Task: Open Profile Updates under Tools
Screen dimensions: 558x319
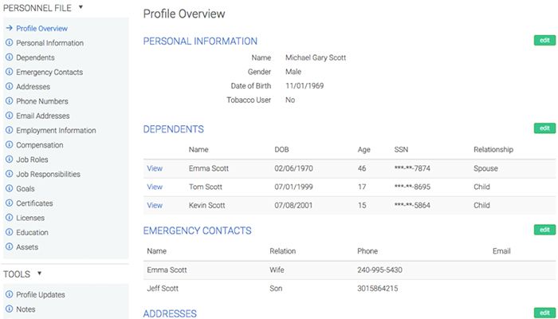Action: point(41,295)
